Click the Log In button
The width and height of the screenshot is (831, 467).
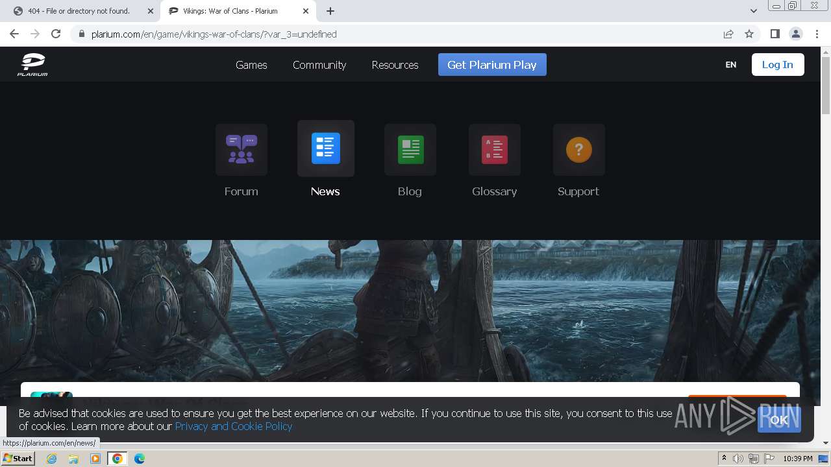click(x=778, y=65)
